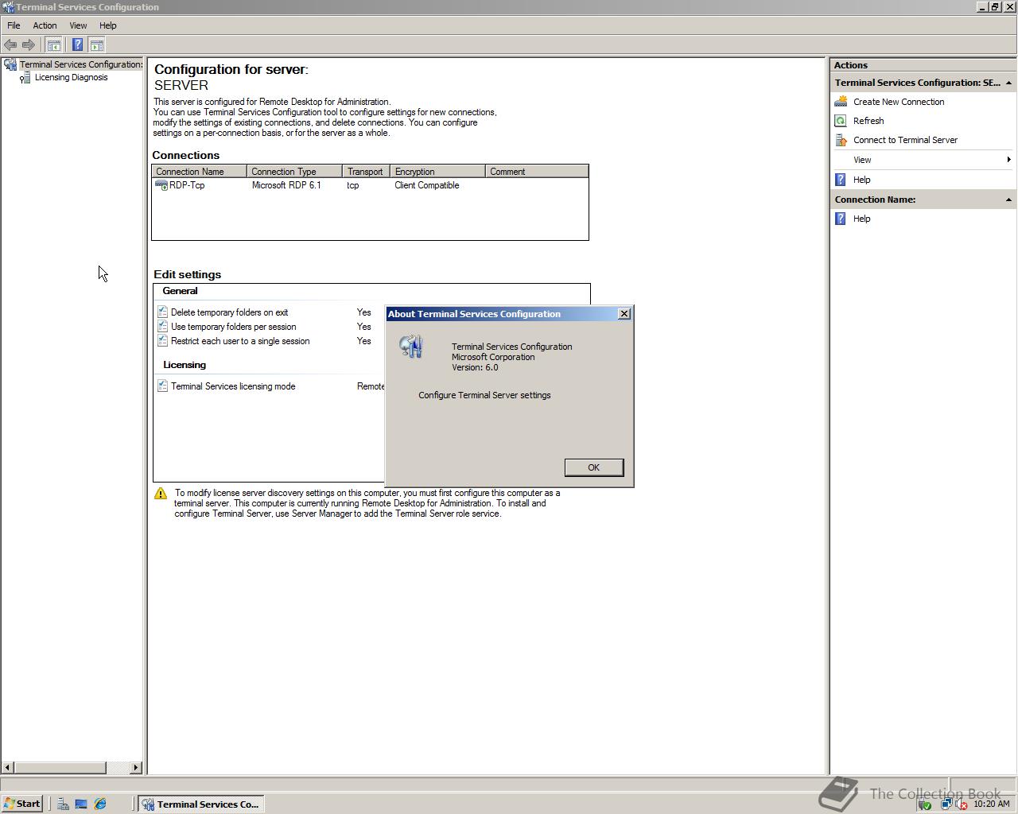
Task: Click Create New Connection action link
Action: point(899,102)
